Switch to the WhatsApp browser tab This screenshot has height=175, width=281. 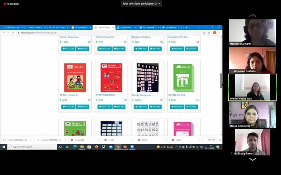point(126,27)
